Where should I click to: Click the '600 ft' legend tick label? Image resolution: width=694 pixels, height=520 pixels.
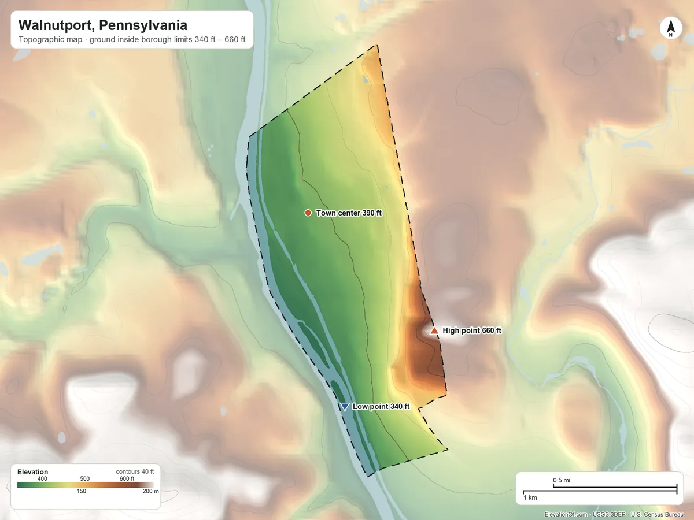tap(127, 478)
